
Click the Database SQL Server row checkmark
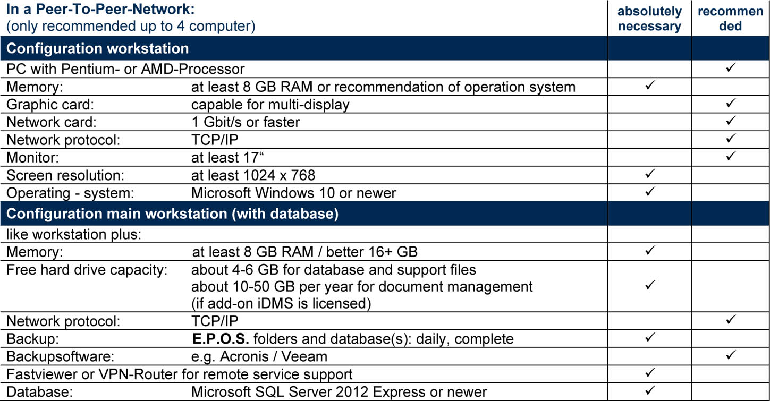point(650,390)
